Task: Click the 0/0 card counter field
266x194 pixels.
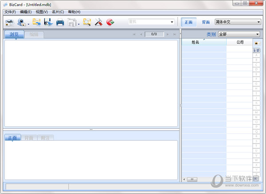Action: pyautogui.click(x=154, y=34)
